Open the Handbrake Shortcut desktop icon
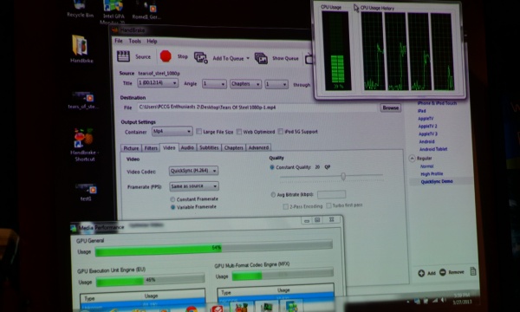The width and height of the screenshot is (520, 312). coord(83,138)
